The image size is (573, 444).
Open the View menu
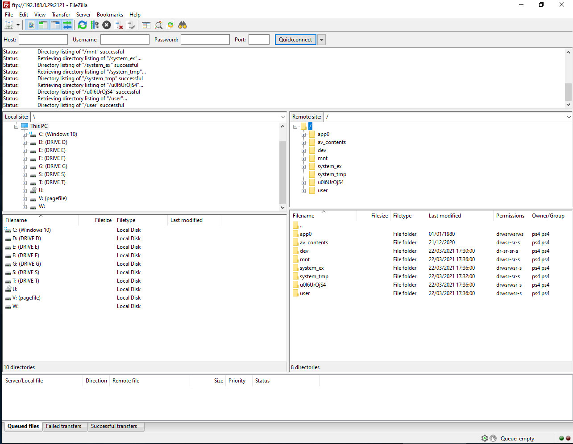40,15
